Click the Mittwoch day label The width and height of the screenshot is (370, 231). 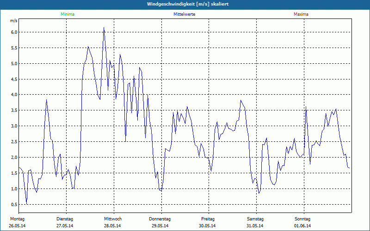(113, 219)
